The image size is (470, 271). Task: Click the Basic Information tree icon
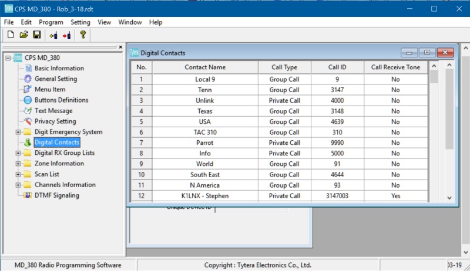28,68
